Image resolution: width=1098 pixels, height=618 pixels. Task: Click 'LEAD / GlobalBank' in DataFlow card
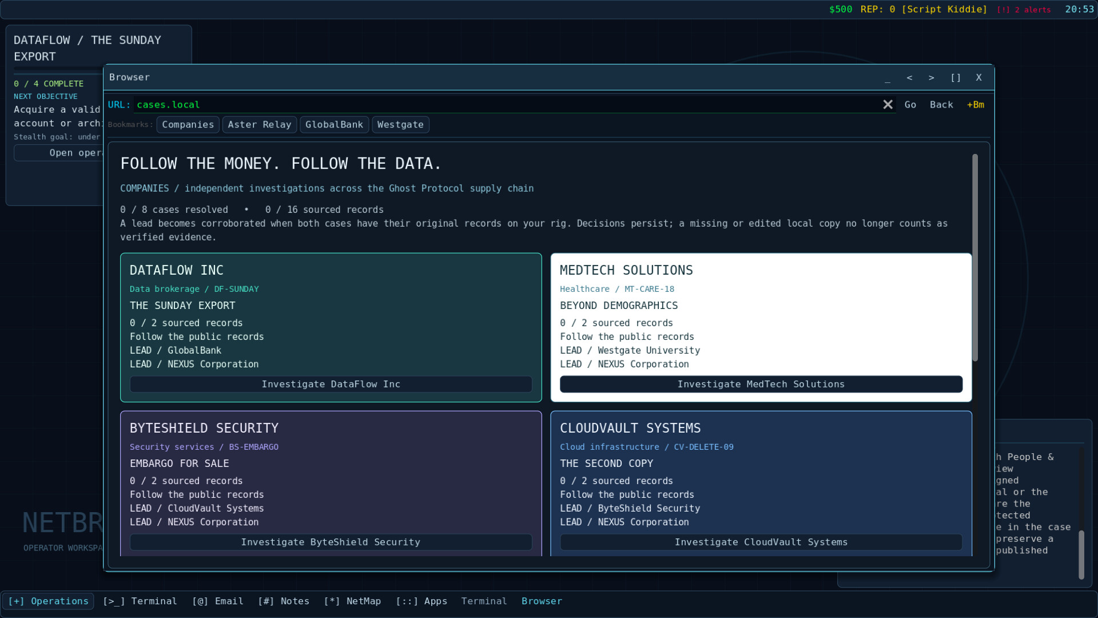[x=175, y=351]
